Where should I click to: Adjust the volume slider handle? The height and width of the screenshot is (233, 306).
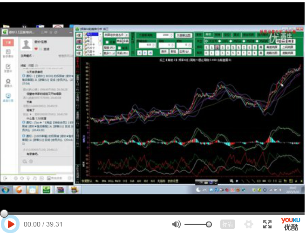(209, 225)
